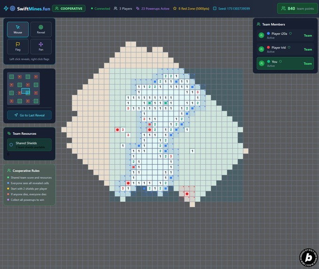Click the Team label in Player i20a row
319x269 pixels.
(308, 35)
